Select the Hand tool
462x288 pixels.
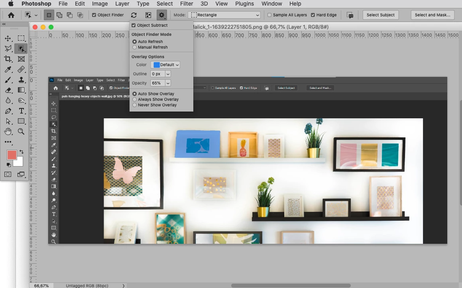click(8, 131)
